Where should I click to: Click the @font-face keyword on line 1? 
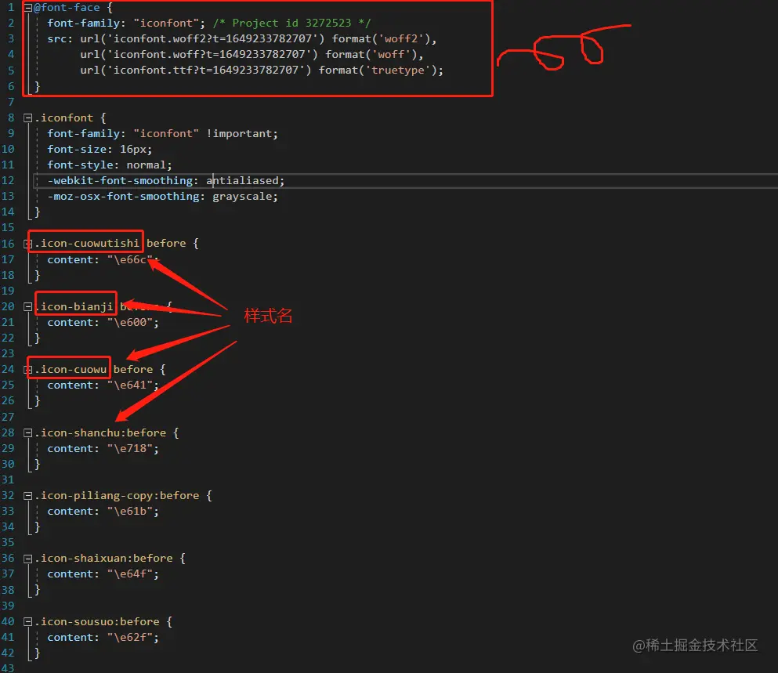(x=67, y=8)
